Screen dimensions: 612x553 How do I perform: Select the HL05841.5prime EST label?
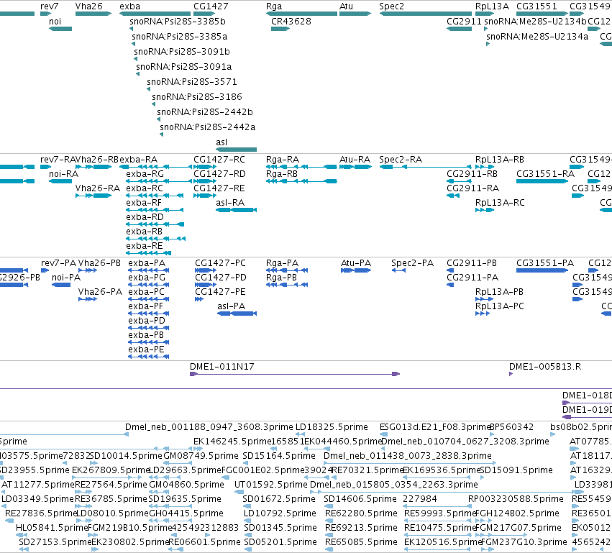52,528
